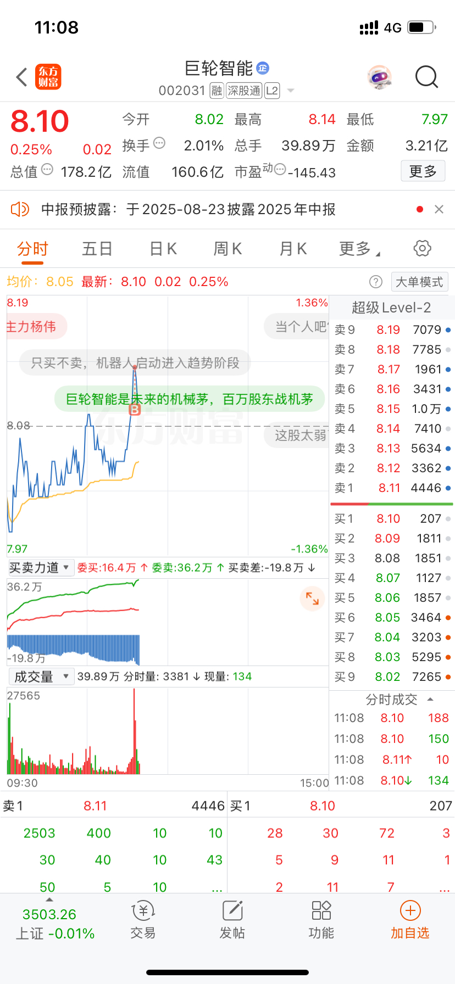Switch to the 分时 tab
Image resolution: width=455 pixels, height=984 pixels.
(x=32, y=249)
